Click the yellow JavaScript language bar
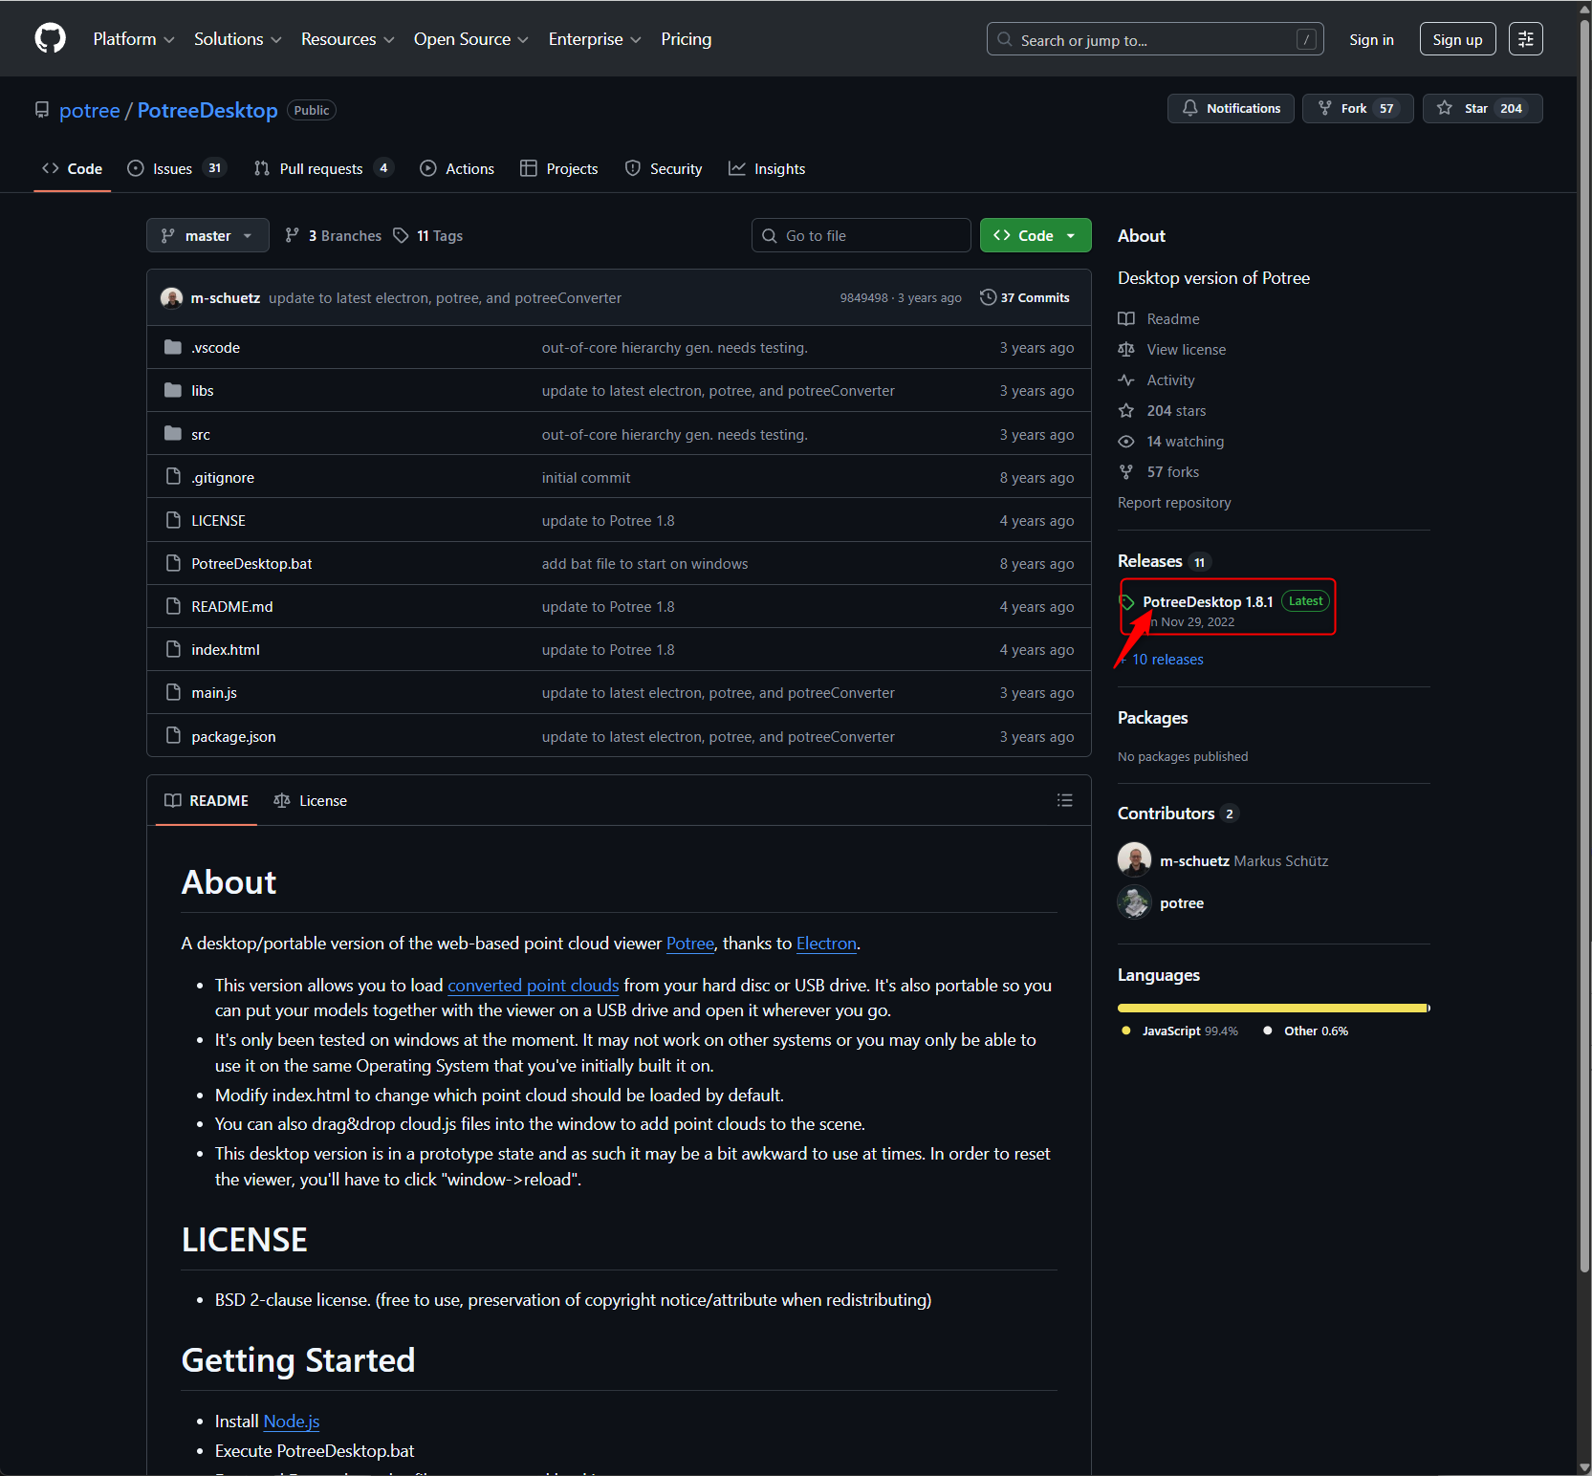The width and height of the screenshot is (1592, 1476). click(x=1271, y=1008)
